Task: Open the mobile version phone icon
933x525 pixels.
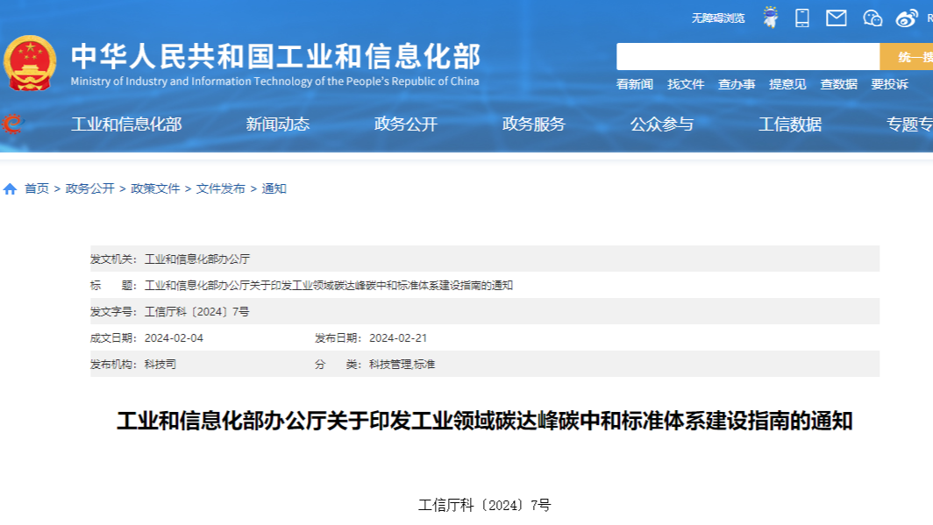Action: pyautogui.click(x=802, y=18)
